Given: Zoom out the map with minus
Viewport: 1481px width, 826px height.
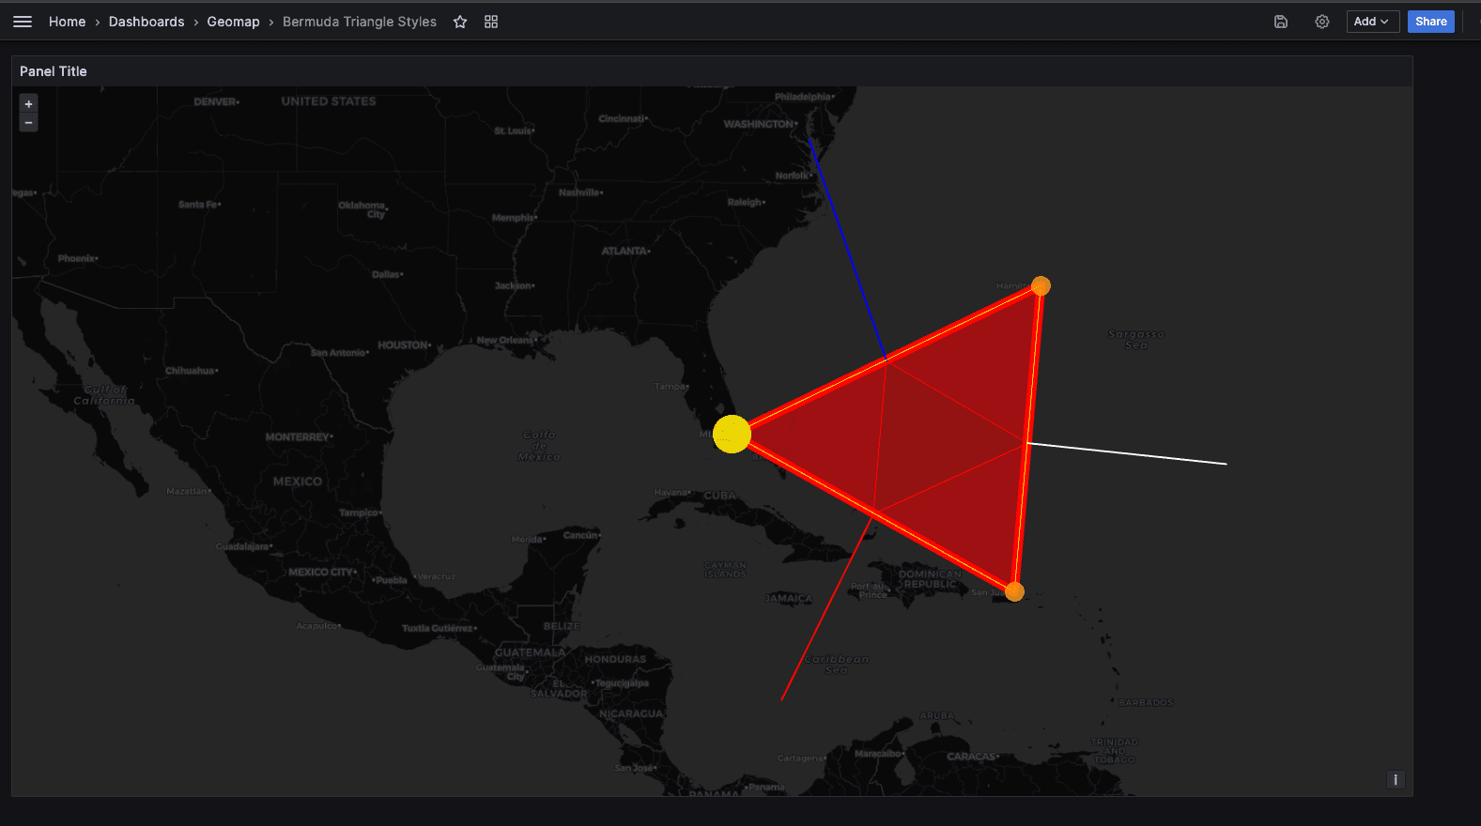Looking at the screenshot, I should click(29, 123).
